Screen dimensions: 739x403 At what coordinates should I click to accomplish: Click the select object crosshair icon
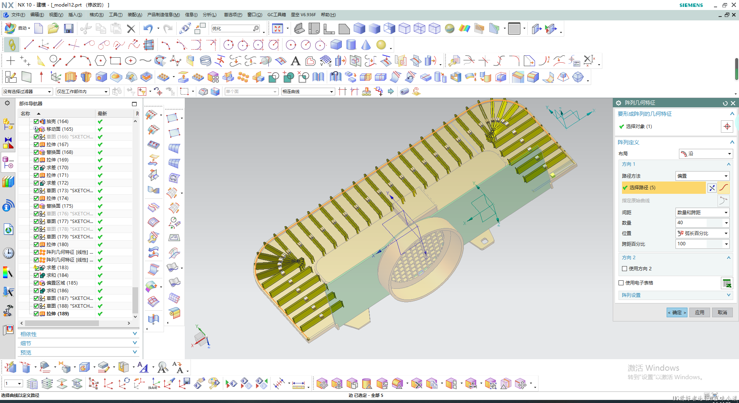(x=727, y=126)
